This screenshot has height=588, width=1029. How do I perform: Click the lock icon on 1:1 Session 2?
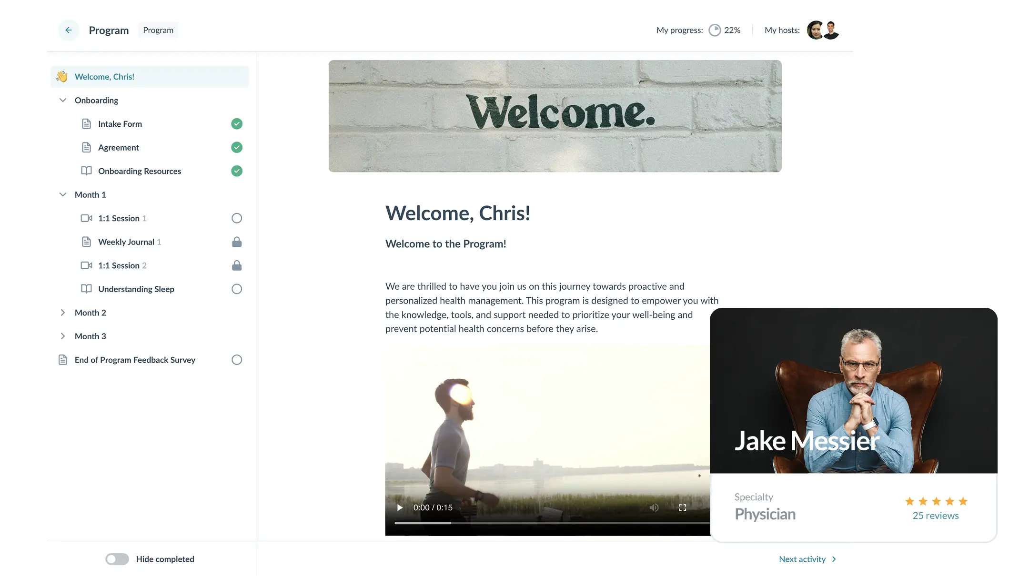pos(237,265)
